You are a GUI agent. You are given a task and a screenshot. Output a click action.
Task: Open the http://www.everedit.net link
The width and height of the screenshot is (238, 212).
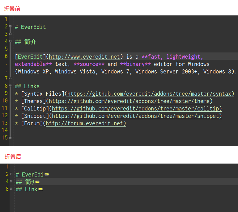pos(84,57)
